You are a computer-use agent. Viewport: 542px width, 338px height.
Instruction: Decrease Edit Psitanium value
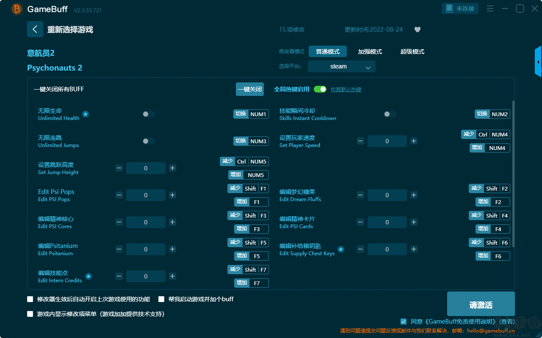pyautogui.click(x=119, y=249)
